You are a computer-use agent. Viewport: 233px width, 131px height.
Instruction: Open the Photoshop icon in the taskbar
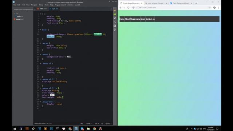pyautogui.click(x=51, y=128)
